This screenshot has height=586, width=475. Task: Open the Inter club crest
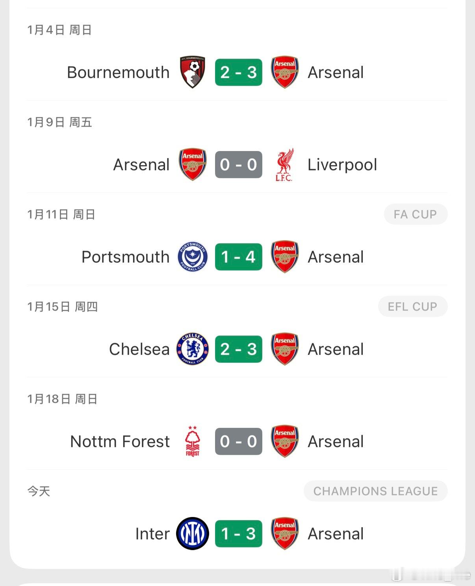193,534
